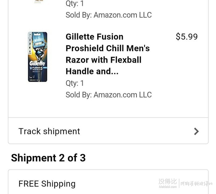This screenshot has height=194, width=216.
Task: Click the word 'Flexball' in product title
Action: click(126, 60)
